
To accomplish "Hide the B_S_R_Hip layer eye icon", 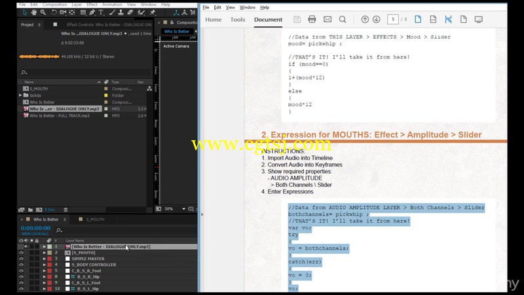I will pos(21,277).
